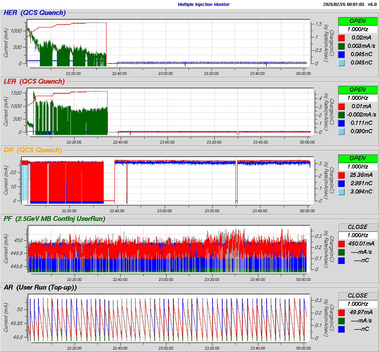Click the PF 2.5GeV MB ContInj UserRun heading
Screen dimensions: 379x352
[54, 218]
